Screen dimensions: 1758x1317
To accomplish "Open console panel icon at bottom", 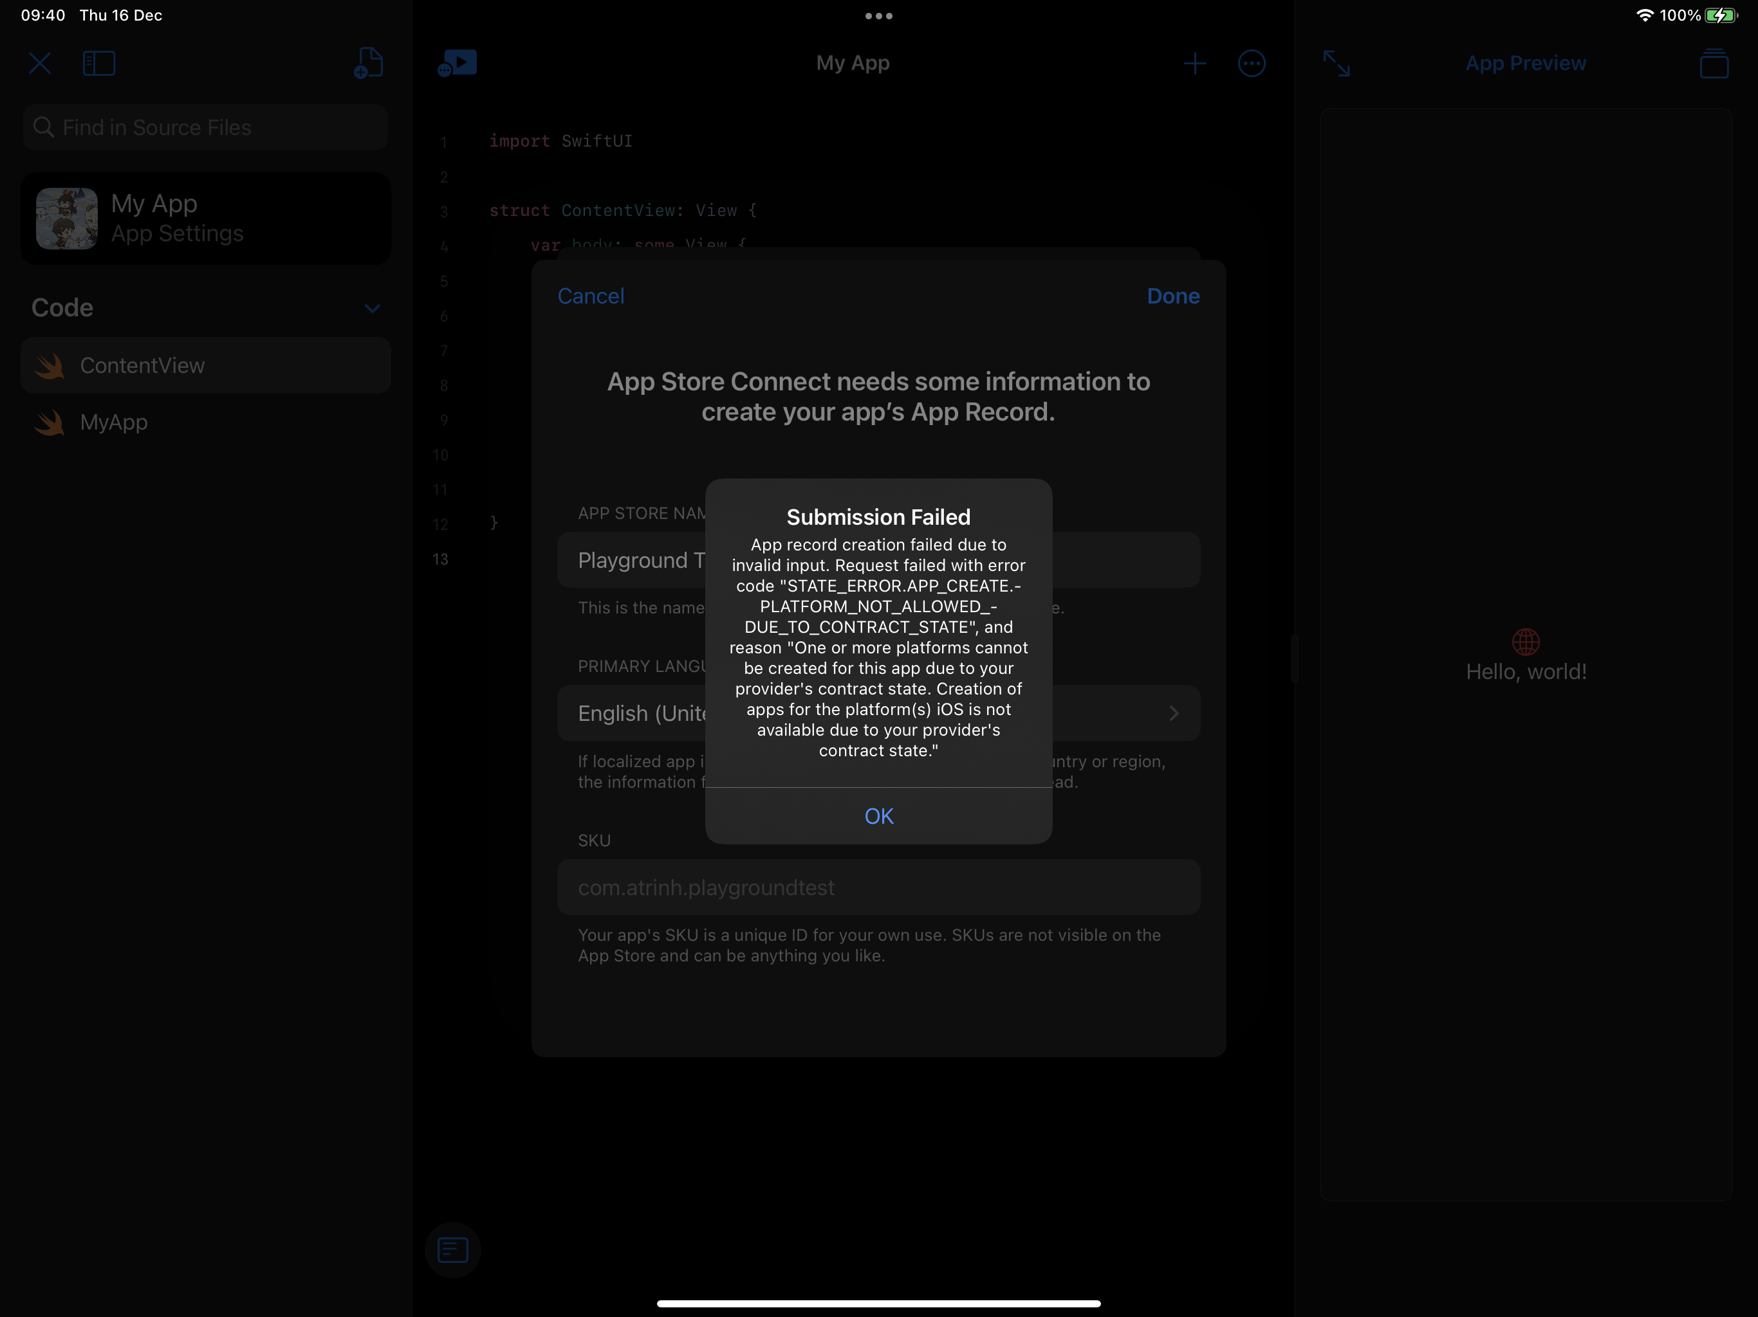I will pyautogui.click(x=452, y=1249).
